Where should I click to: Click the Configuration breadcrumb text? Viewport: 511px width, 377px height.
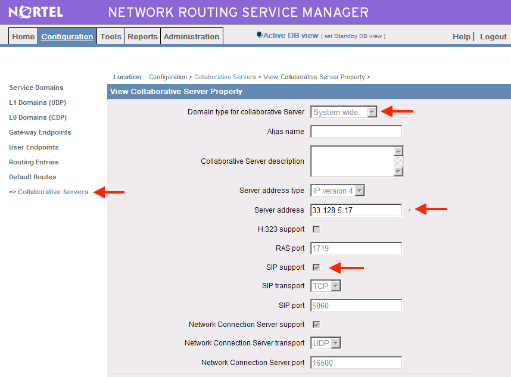pos(168,77)
